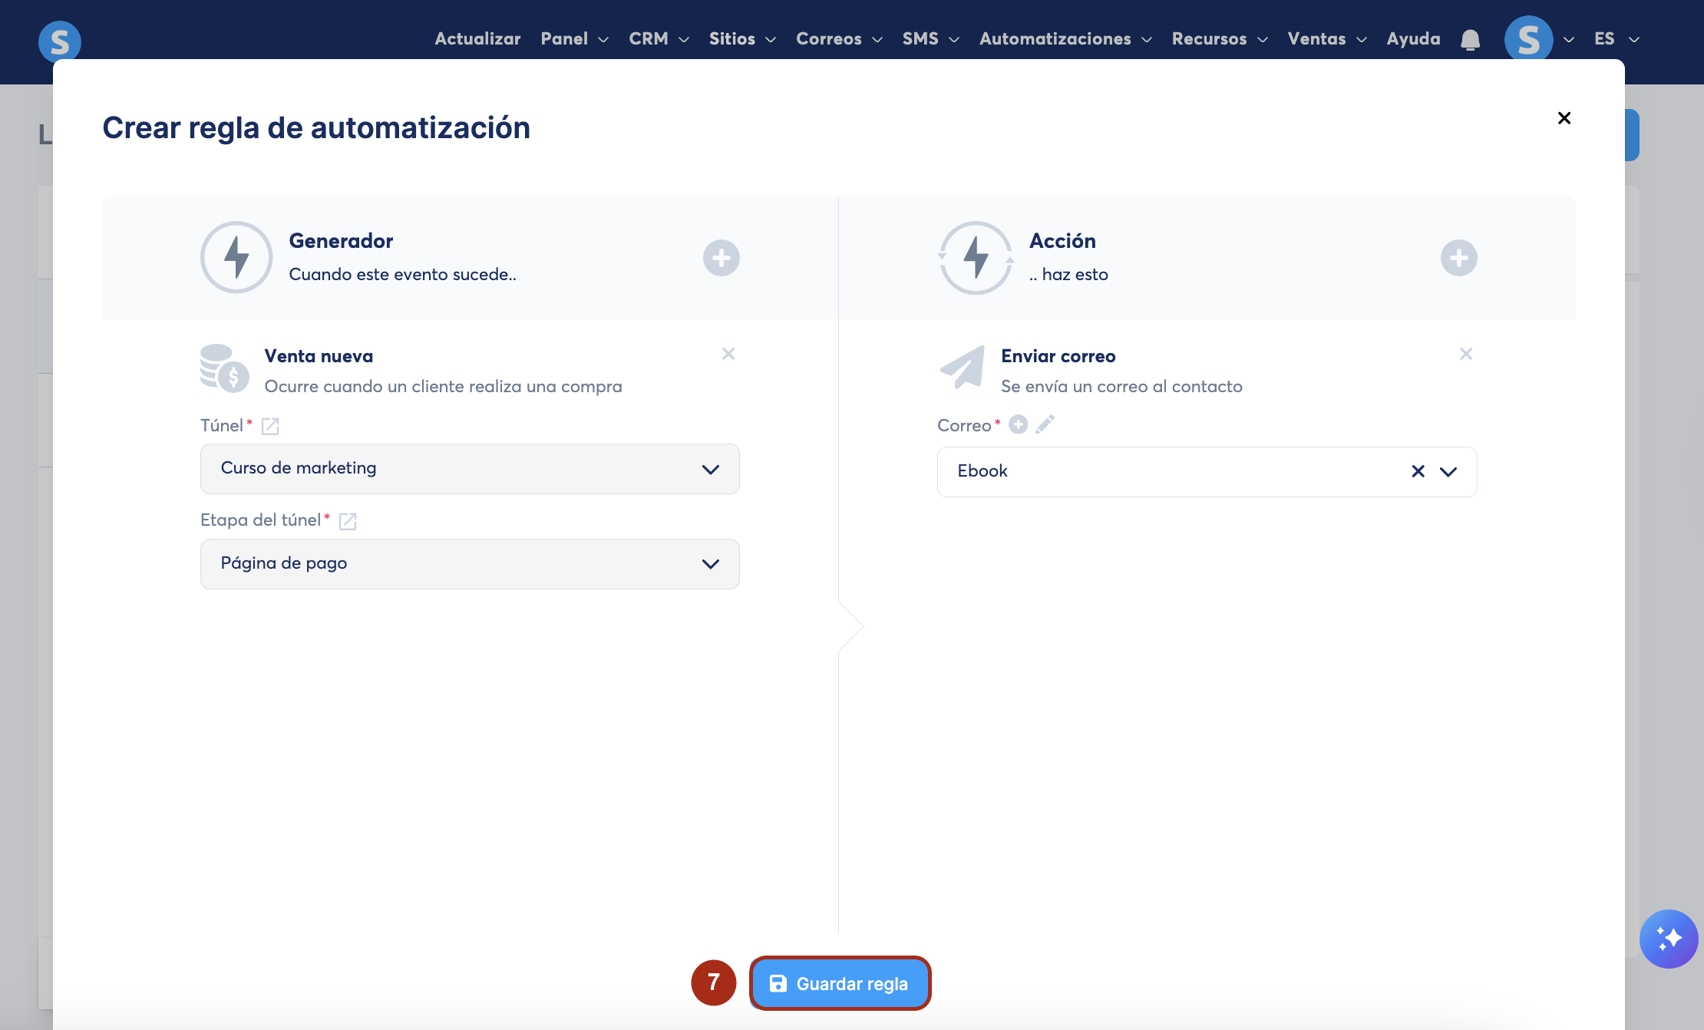Click the Actualizar link
This screenshot has width=1704, height=1030.
[x=477, y=39]
